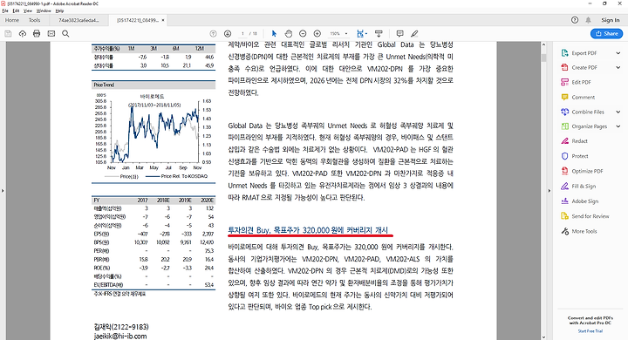Screen dimensions: 628x340
Task: Open the Edit menu
Action: pos(16,10)
